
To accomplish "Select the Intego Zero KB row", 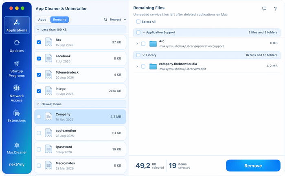I will click(x=80, y=91).
